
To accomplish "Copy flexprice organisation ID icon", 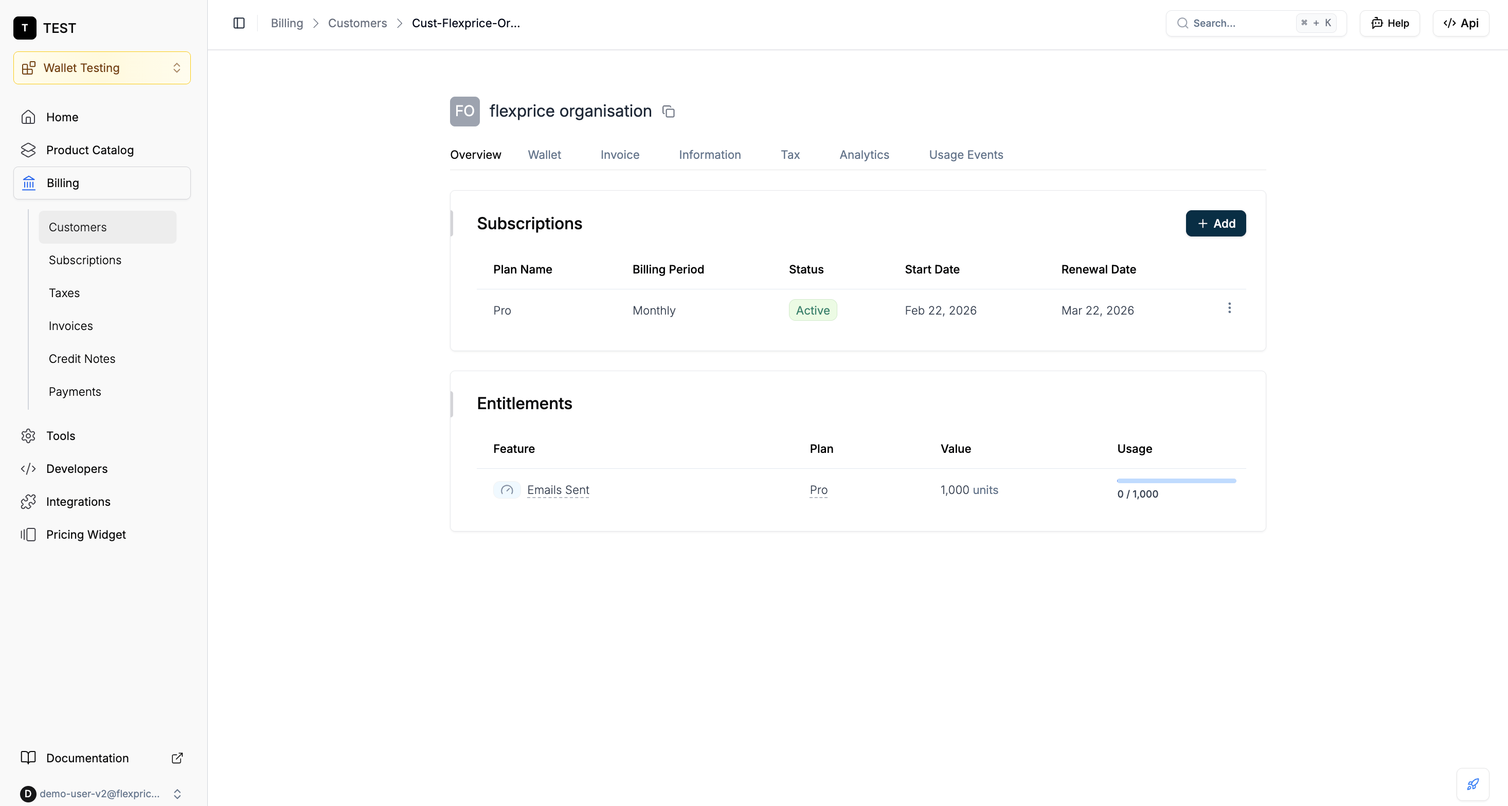I will click(x=668, y=111).
